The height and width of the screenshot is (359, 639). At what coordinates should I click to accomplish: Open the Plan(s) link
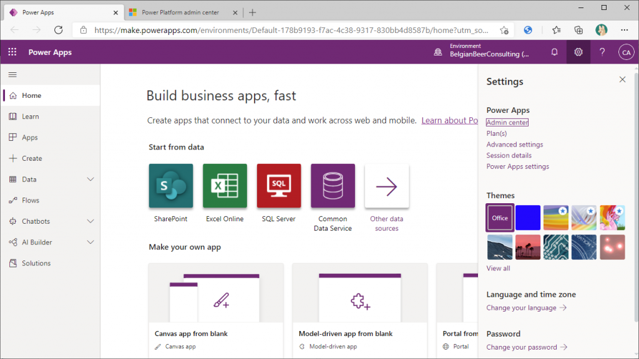pos(496,133)
